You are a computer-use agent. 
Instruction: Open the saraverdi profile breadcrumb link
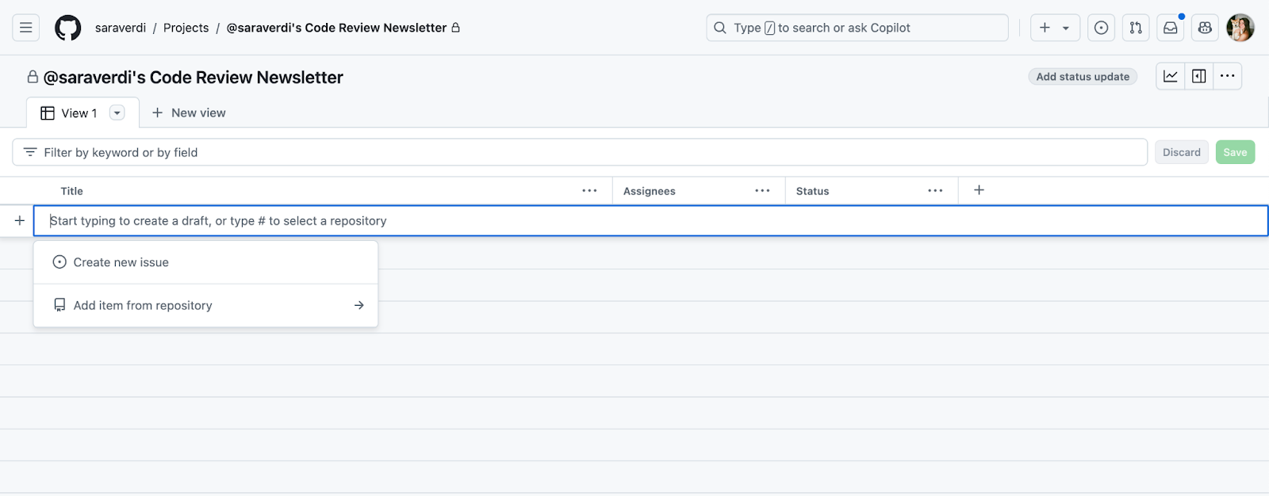coord(121,28)
